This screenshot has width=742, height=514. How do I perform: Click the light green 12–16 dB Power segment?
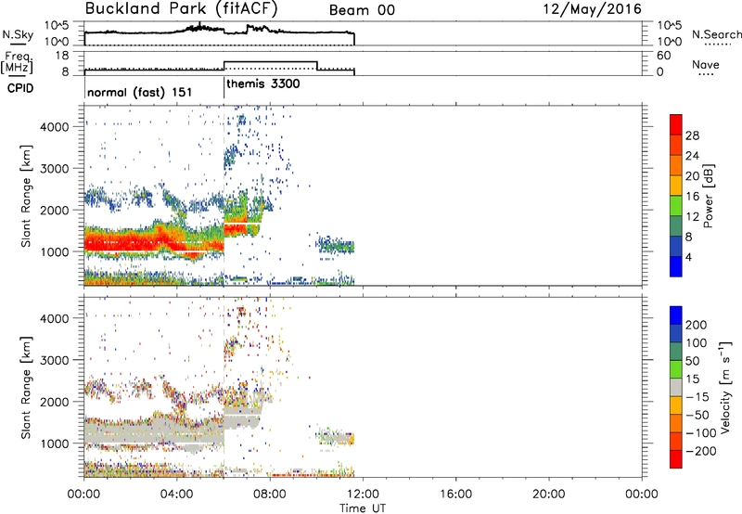676,206
